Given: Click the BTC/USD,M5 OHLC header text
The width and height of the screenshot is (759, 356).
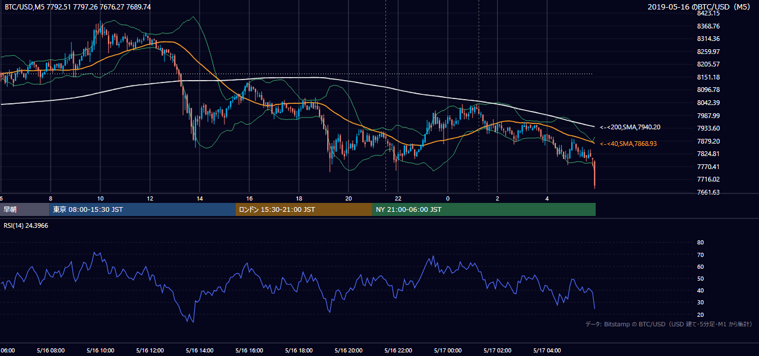Looking at the screenshot, I should point(78,7).
